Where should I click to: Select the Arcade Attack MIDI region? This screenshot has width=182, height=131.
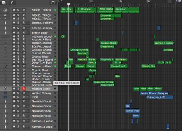click(x=109, y=43)
